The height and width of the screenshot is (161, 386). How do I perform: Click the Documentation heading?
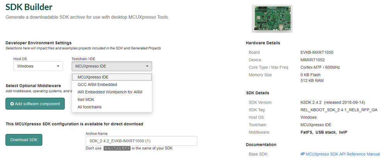point(261,144)
